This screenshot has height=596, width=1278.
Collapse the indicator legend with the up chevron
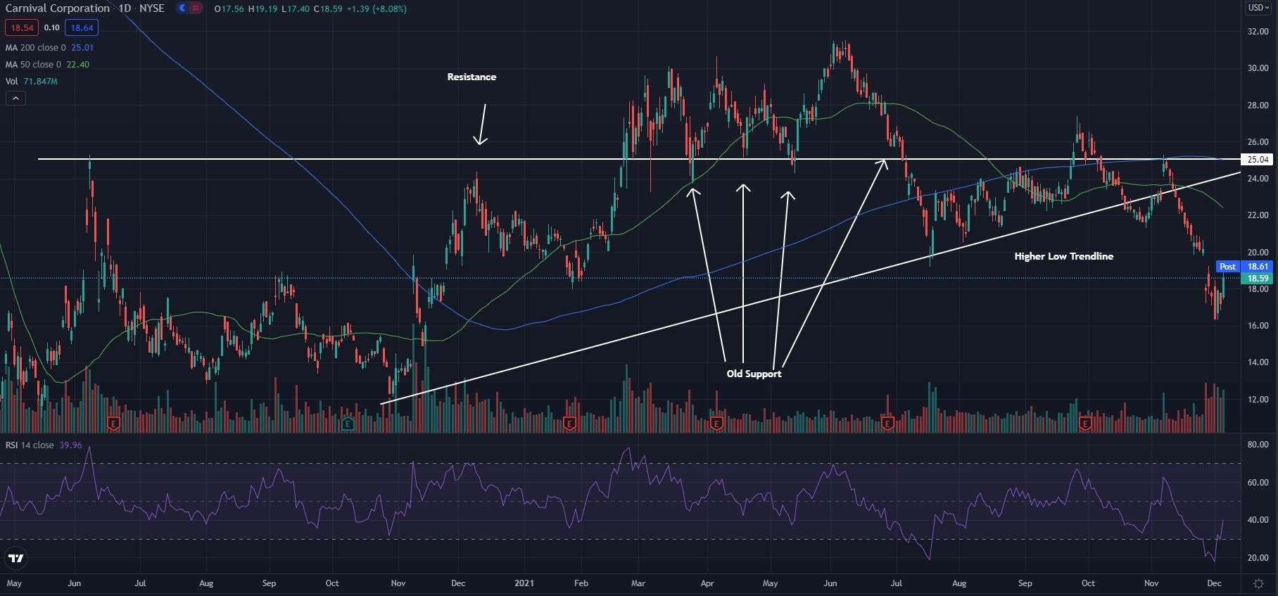15,99
